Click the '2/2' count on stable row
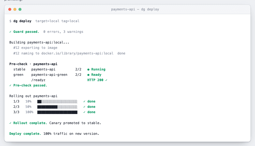This screenshot has height=146, width=255. (x=78, y=69)
